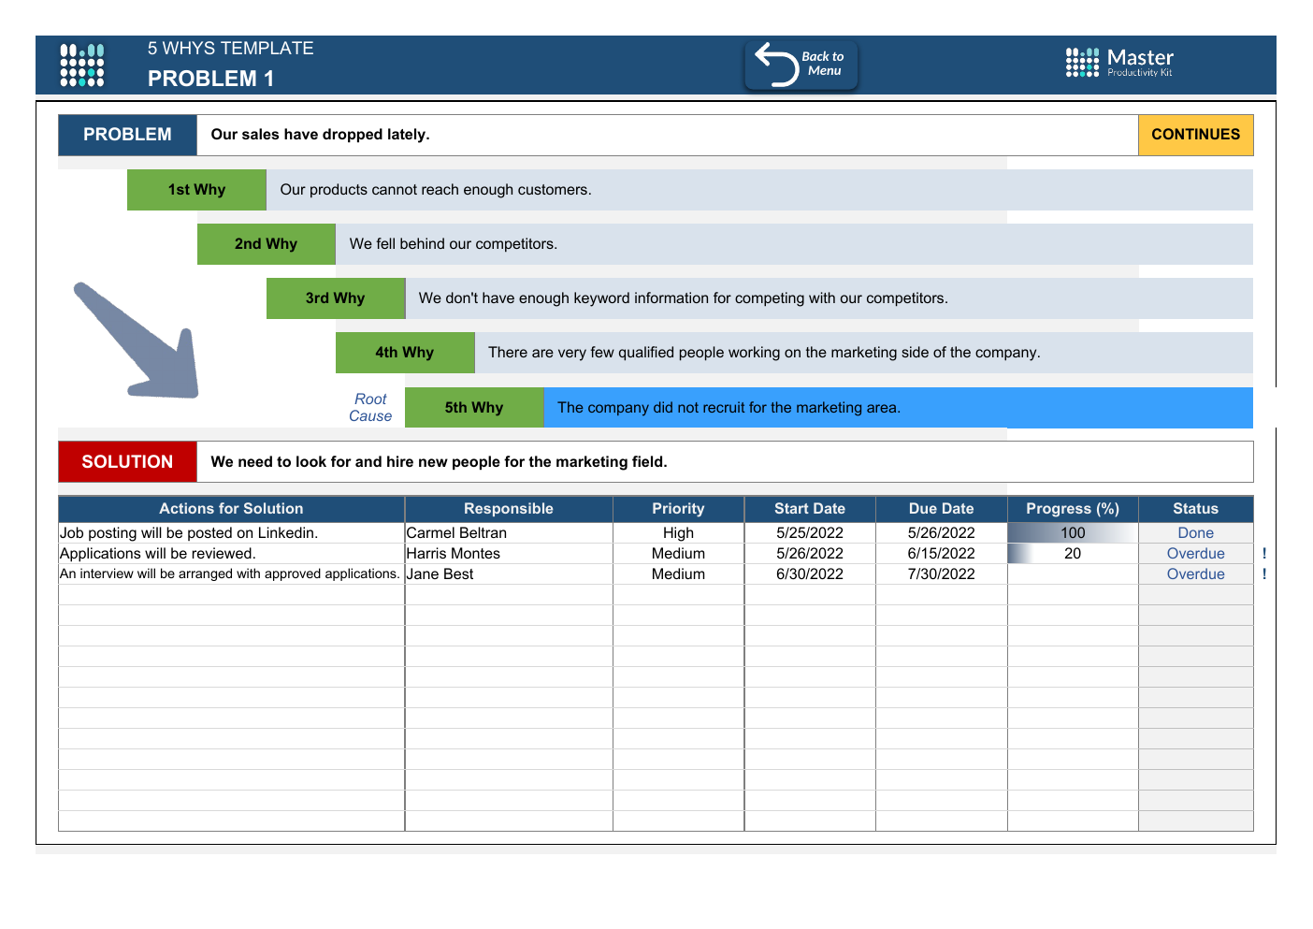Select 'Applications will be reviewed.' action cell
This screenshot has height=929, width=1313.
pyautogui.click(x=231, y=554)
